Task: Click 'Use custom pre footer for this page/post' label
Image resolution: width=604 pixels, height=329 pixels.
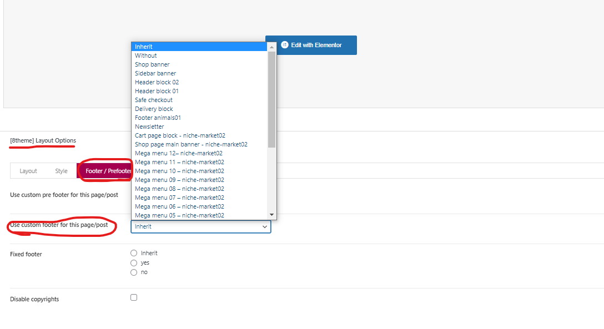Action: click(64, 195)
